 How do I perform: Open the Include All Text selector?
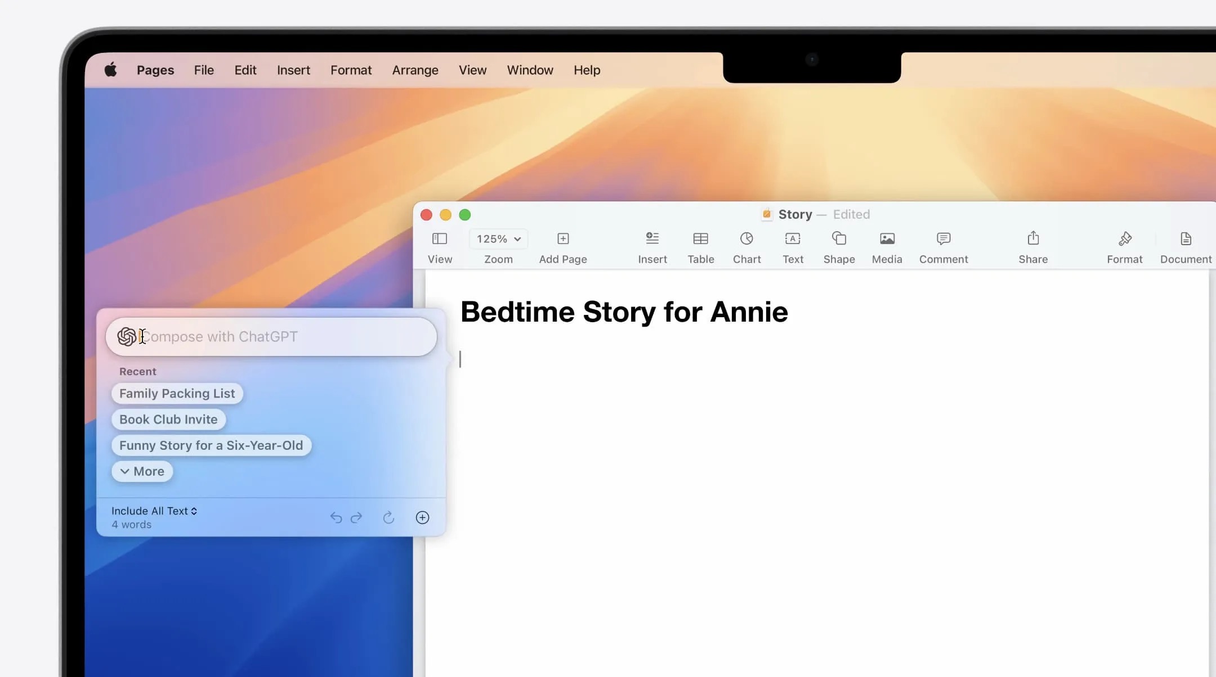154,511
